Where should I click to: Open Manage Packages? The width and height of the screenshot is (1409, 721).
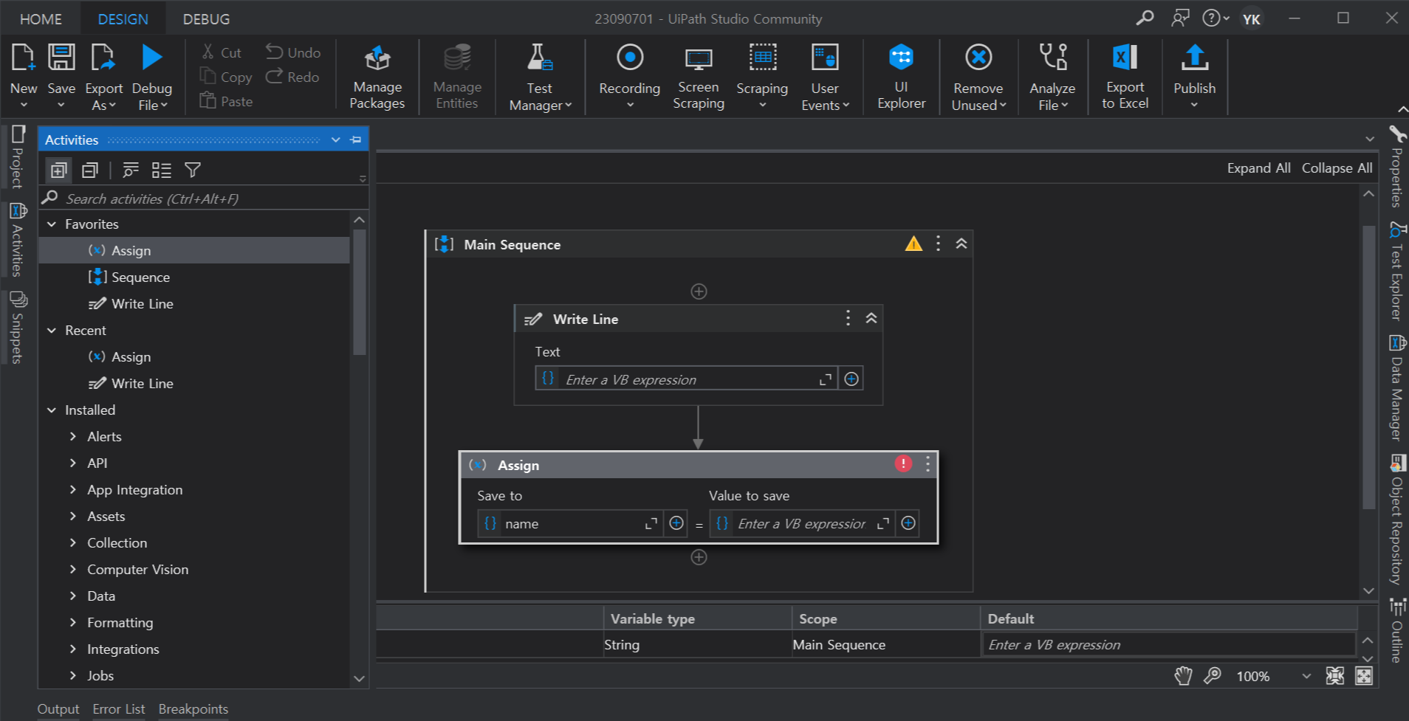tap(377, 77)
